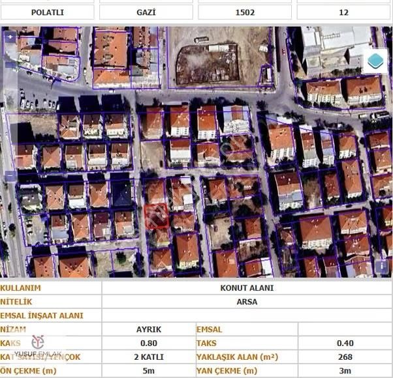Click the AYRIK zoning order value

coord(148,329)
